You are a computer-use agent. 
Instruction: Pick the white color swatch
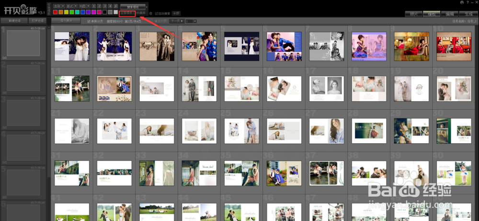pyautogui.click(x=116, y=12)
